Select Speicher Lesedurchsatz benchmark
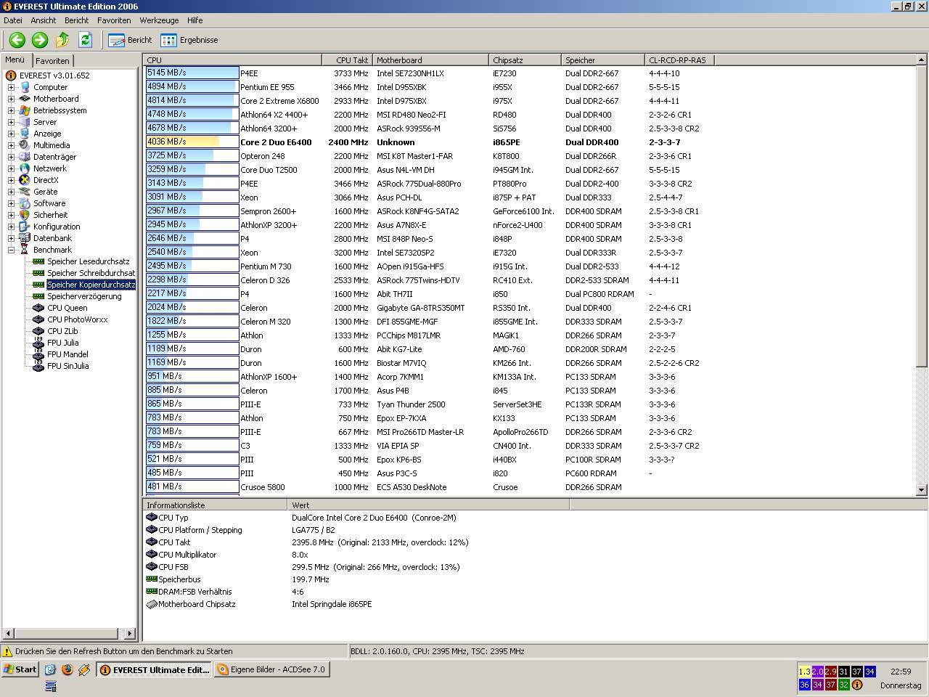The width and height of the screenshot is (929, 697). coord(89,261)
